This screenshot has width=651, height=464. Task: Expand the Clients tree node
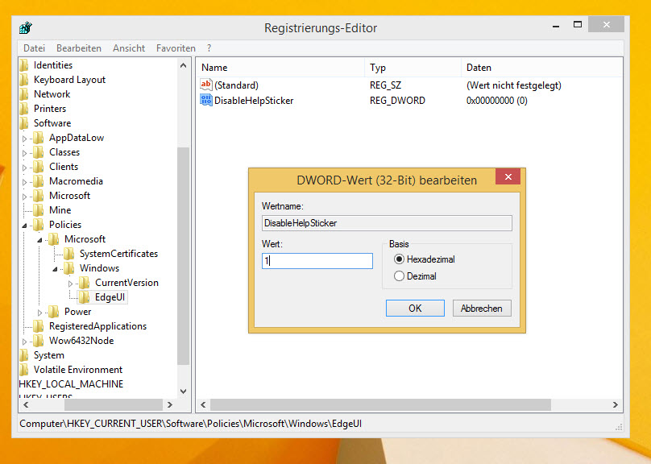click(x=24, y=168)
